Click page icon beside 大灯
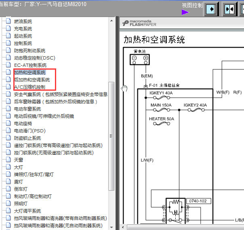Viewport: 244px width, 230px height. [8, 167]
